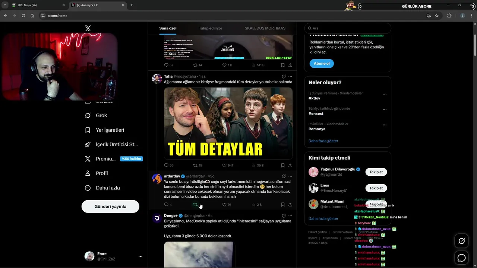Screen dimensions: 477x268
Task: Open Taha profile avatar
Action: [157, 79]
